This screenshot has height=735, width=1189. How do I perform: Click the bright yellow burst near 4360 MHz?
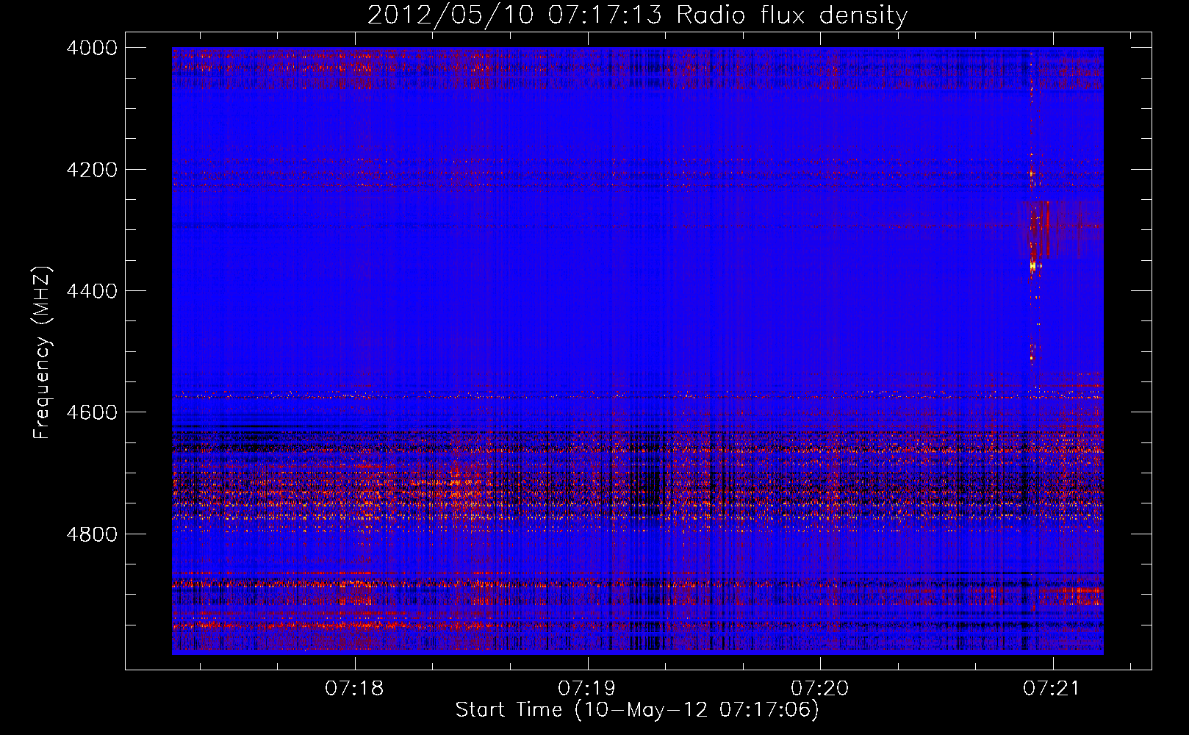pos(1032,265)
